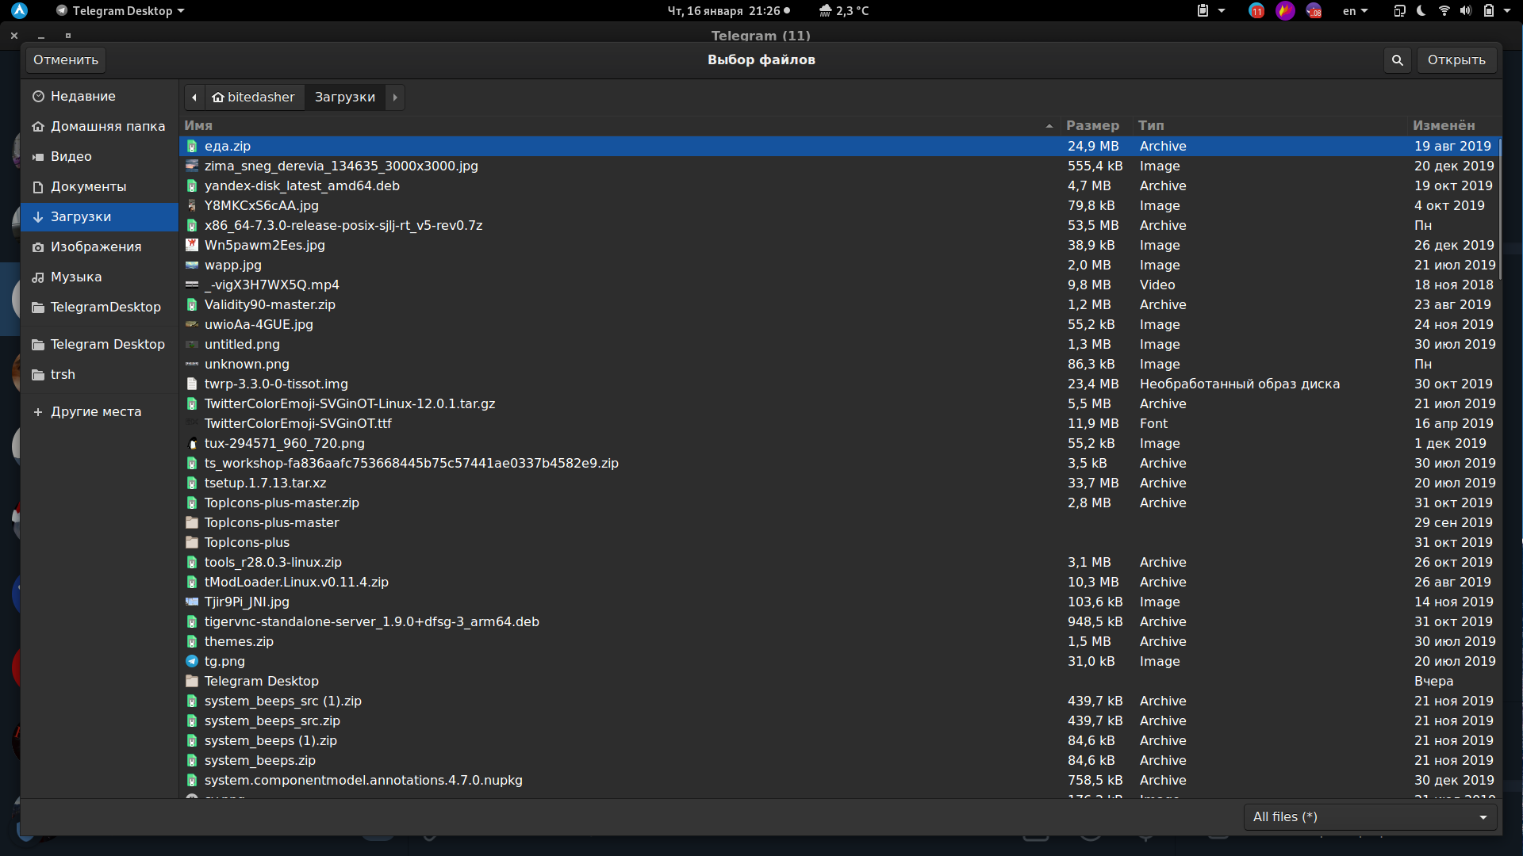This screenshot has height=856, width=1523.
Task: Sort by Имя column header
Action: click(620, 125)
